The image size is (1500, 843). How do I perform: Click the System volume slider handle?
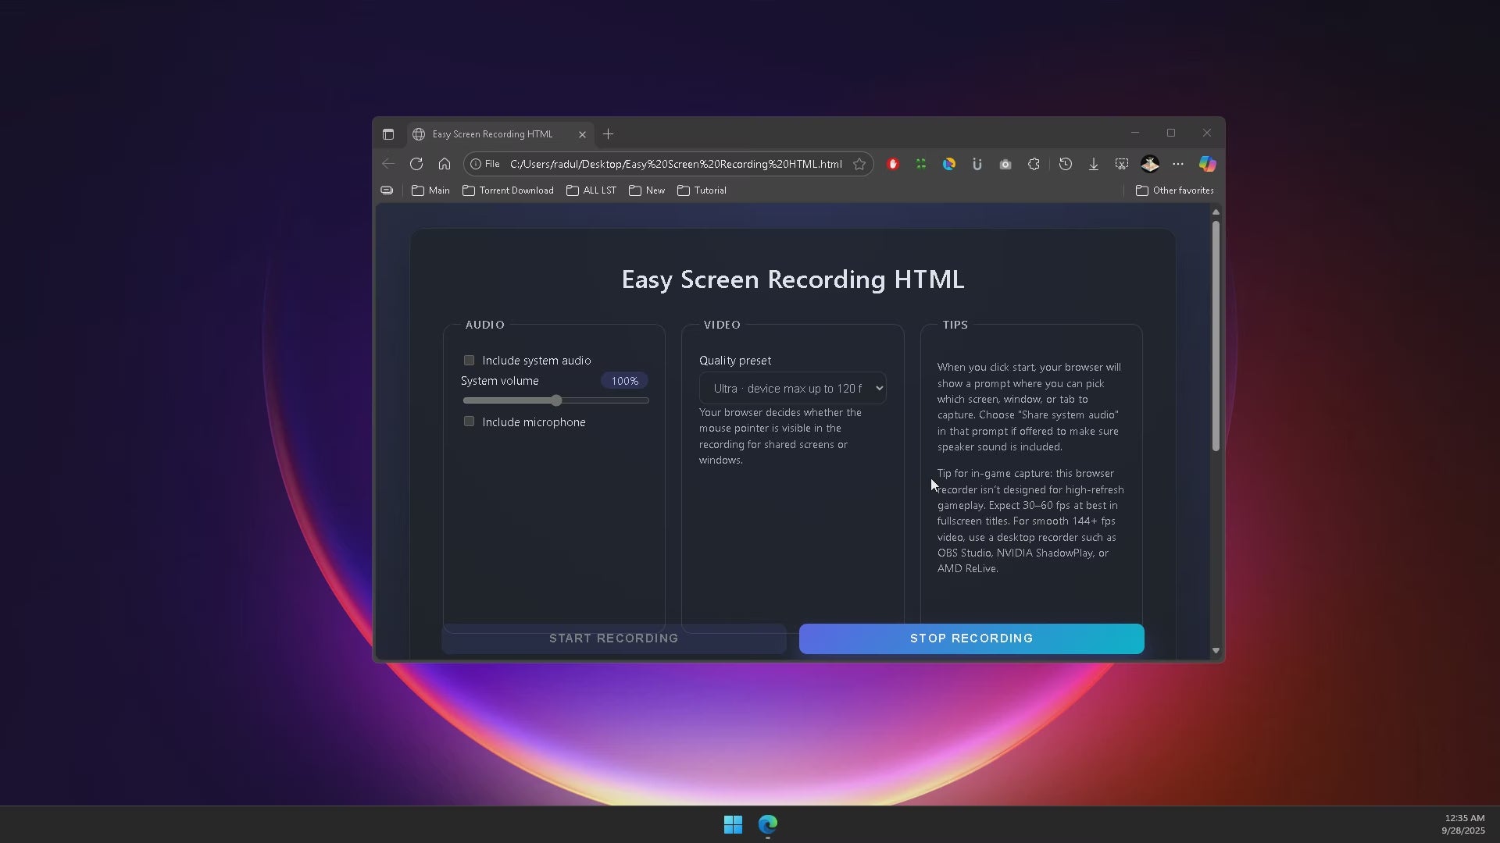tap(556, 400)
